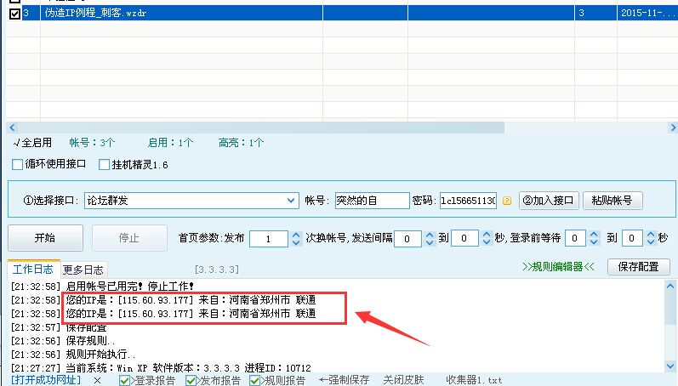Click the 停止 stop button
Screen dimensions: 678x386
(x=129, y=238)
